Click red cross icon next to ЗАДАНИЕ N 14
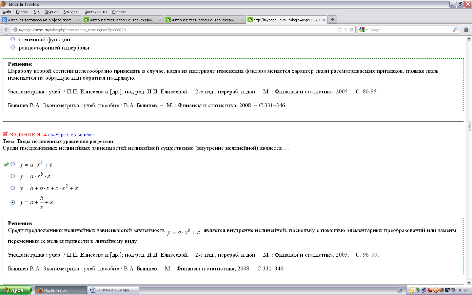This screenshot has width=472, height=295. (5, 134)
